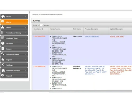Click first row 'EMPLOYEES' PENSION SCHEME, 1995' entry

(59, 55)
